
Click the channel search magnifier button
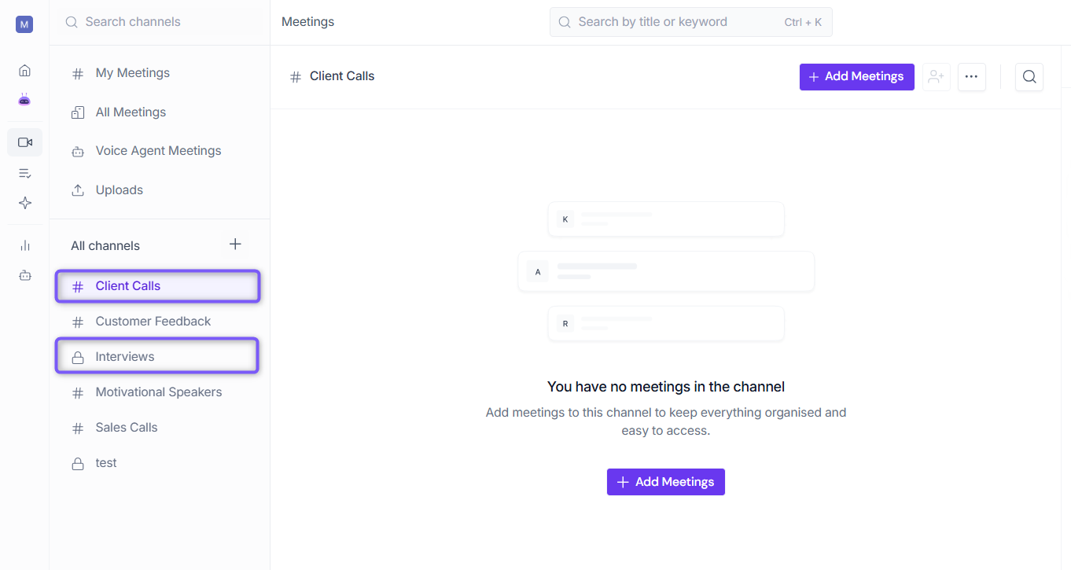[x=1029, y=77]
